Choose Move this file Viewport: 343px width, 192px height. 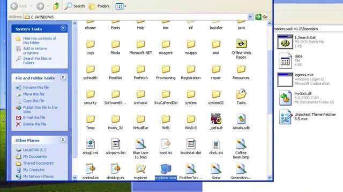pyautogui.click(x=34, y=94)
